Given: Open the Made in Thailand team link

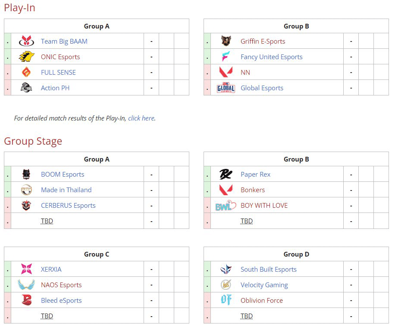Looking at the screenshot, I should click(x=66, y=190).
